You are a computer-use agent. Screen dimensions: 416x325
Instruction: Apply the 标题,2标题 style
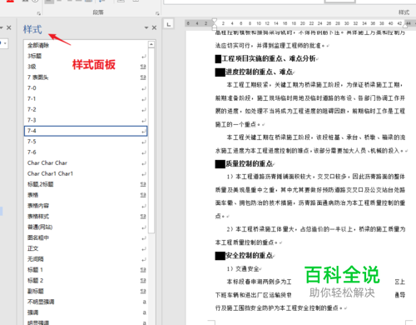[x=86, y=184]
